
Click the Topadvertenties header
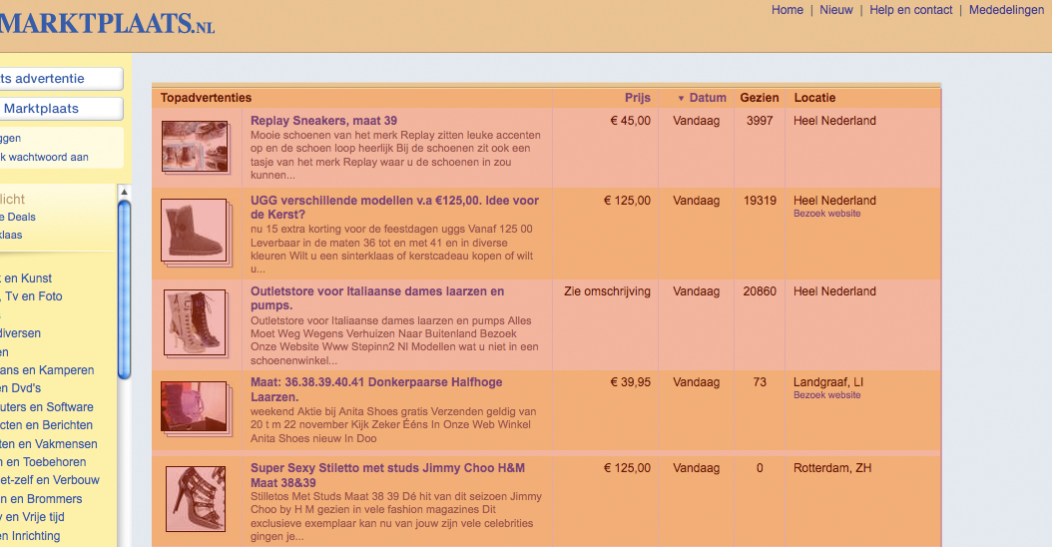[x=206, y=98]
